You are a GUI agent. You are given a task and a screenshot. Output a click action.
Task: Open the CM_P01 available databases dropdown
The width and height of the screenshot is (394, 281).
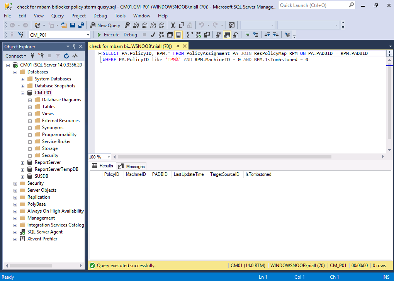click(88, 35)
